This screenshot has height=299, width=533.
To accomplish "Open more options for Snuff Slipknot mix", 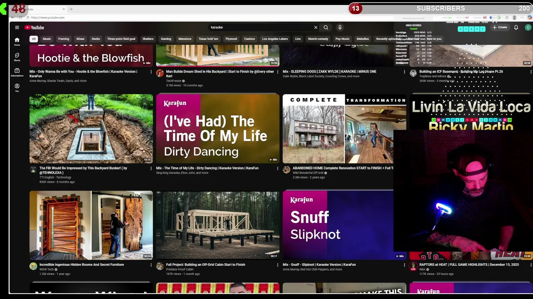I will [404, 265].
